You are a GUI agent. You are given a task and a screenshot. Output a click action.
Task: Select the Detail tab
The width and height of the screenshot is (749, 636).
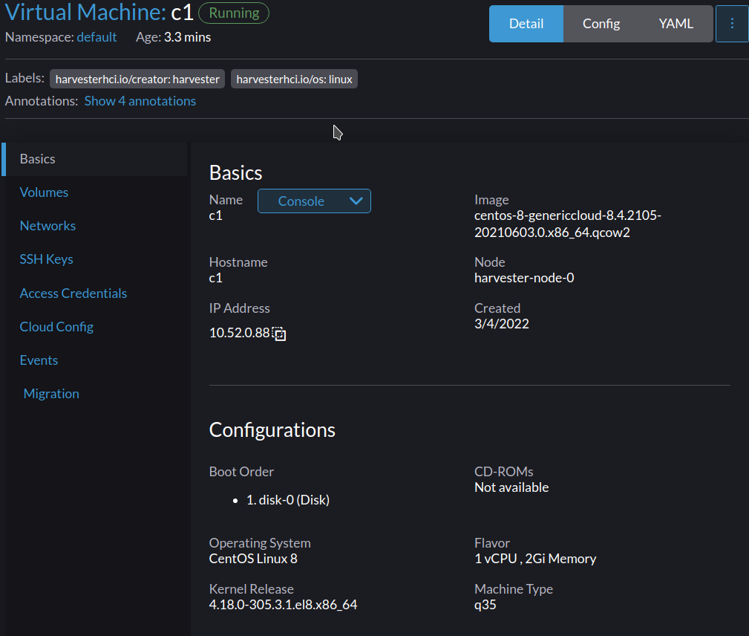click(x=526, y=23)
